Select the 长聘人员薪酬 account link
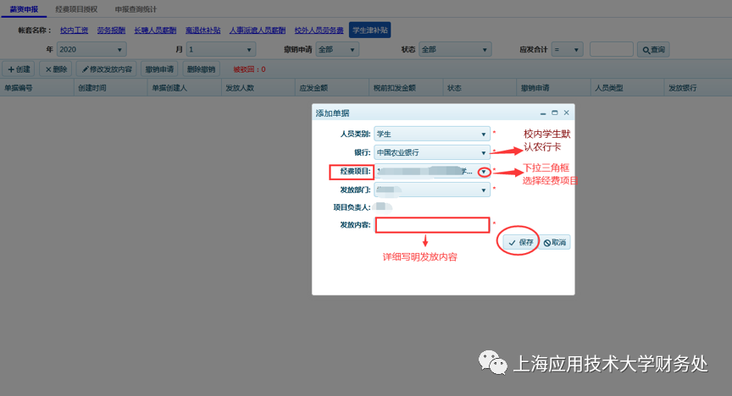 coord(155,30)
